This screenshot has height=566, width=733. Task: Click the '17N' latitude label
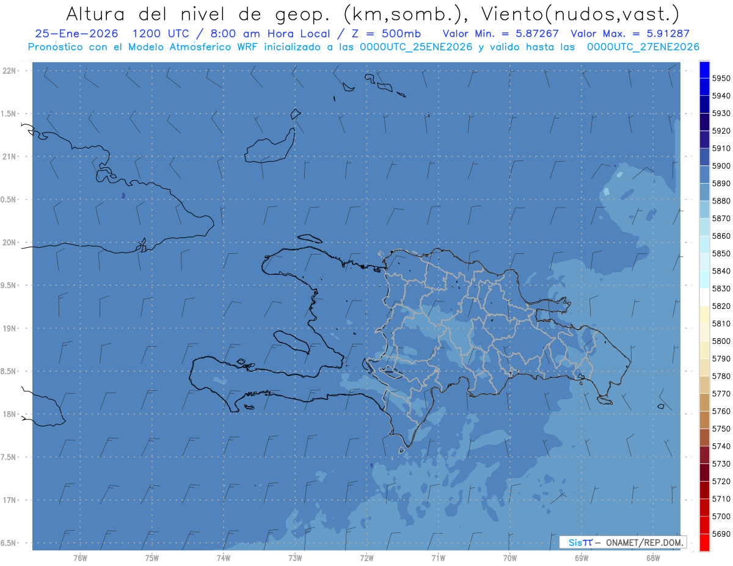(9, 500)
